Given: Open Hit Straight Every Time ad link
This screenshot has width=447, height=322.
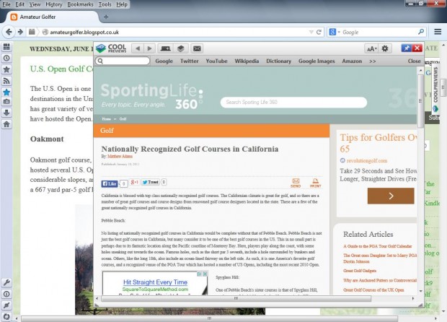Looking at the screenshot, I should click(x=155, y=282).
